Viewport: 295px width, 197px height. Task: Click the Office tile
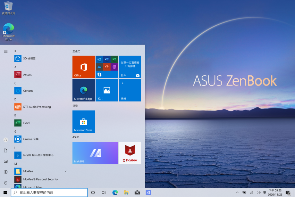(x=84, y=67)
